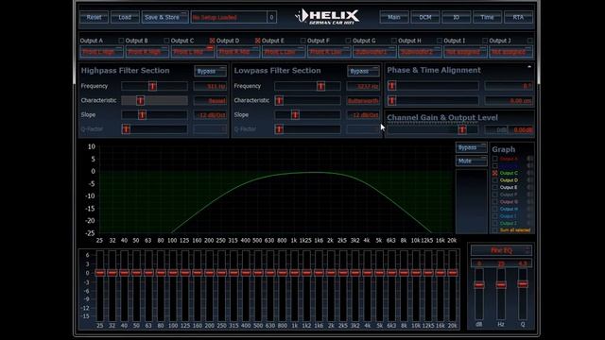Click the 0.00dB channel gain value field
Screen dimensions: 605x340
click(x=521, y=130)
